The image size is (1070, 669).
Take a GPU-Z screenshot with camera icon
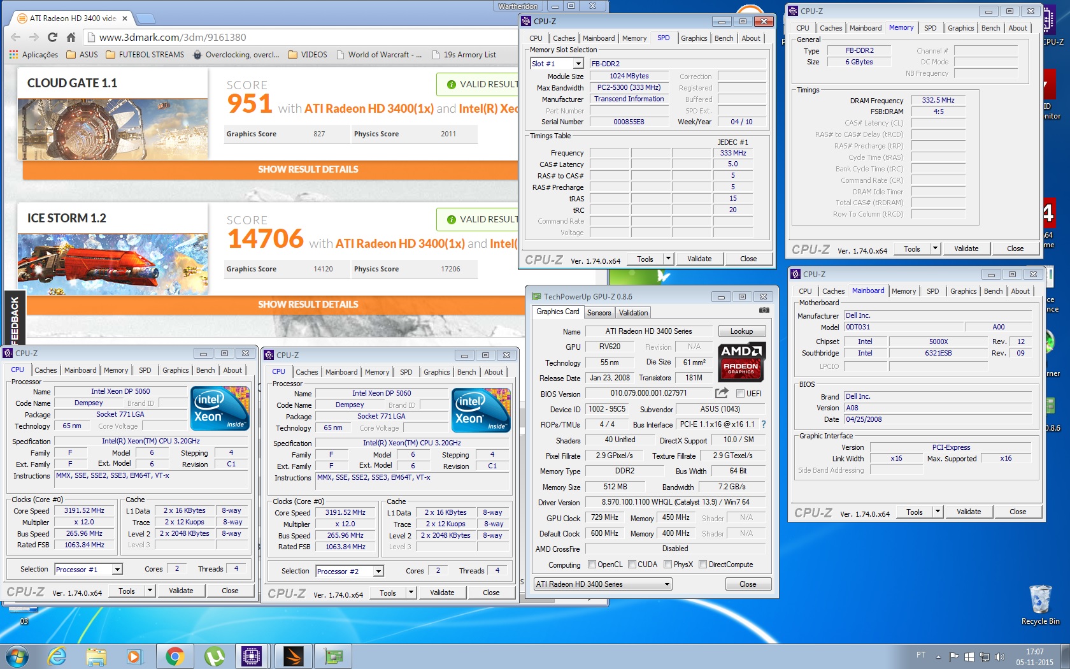point(764,310)
